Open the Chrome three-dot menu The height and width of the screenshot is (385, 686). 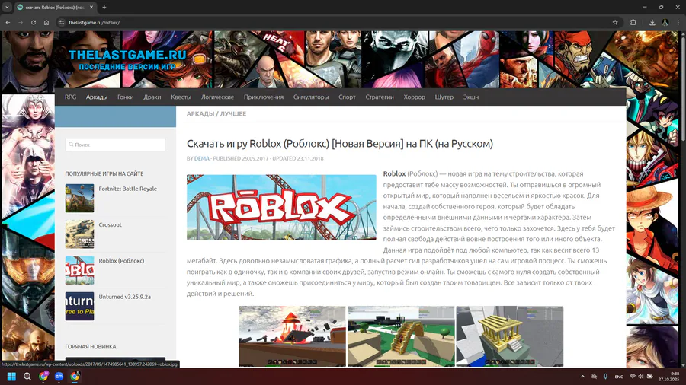point(678,22)
